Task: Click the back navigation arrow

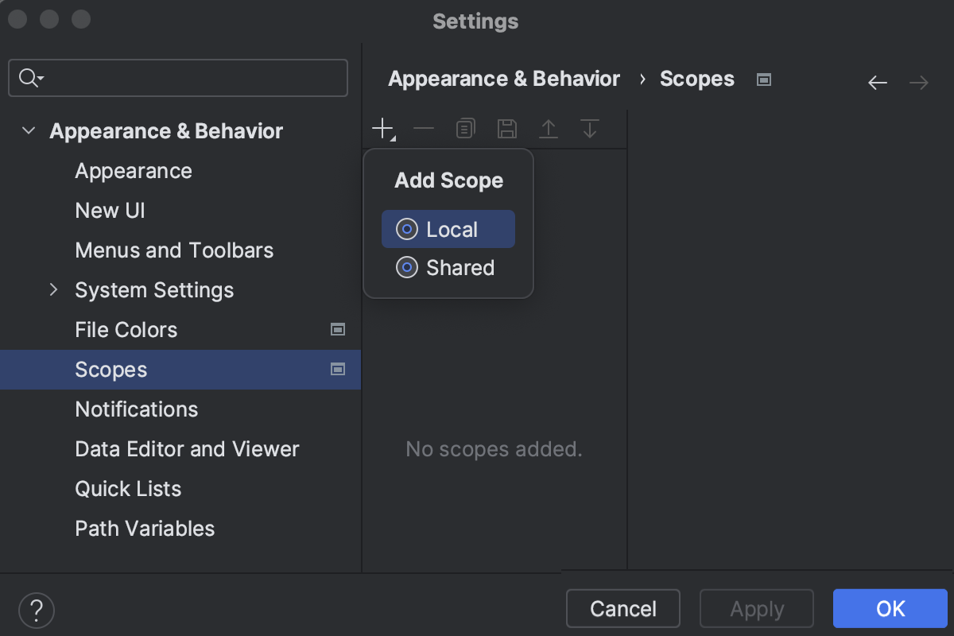Action: pyautogui.click(x=877, y=82)
